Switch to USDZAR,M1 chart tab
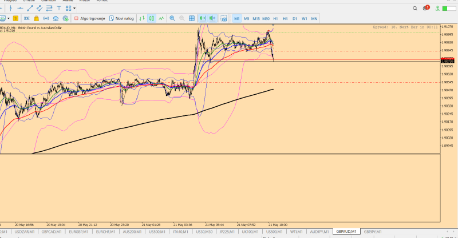The width and height of the screenshot is (458, 238). click(x=25, y=232)
